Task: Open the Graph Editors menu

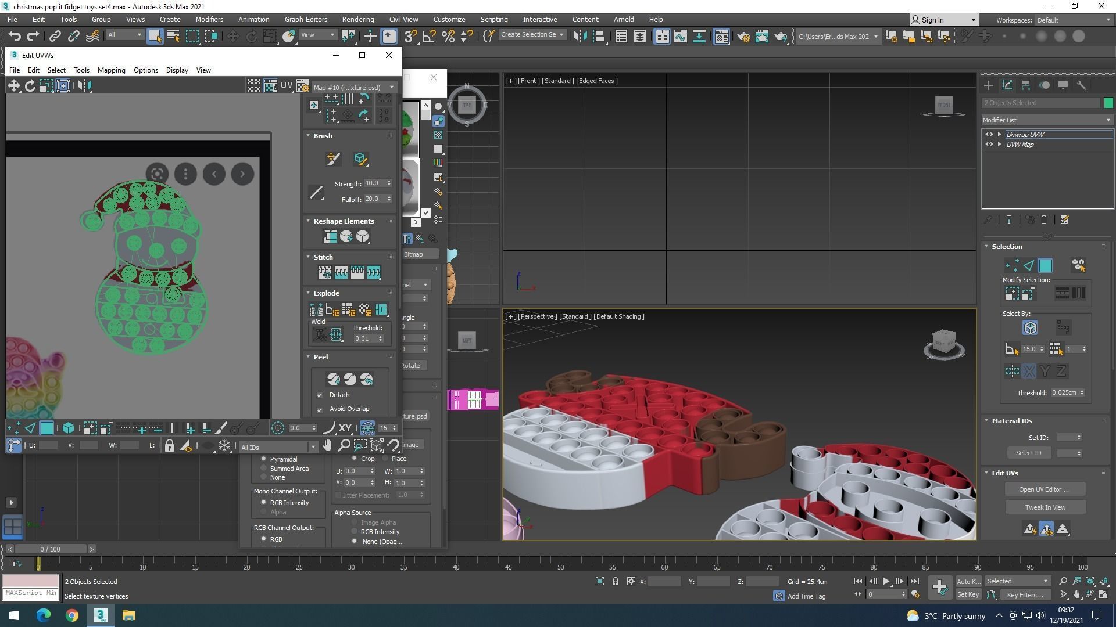Action: coord(306,20)
